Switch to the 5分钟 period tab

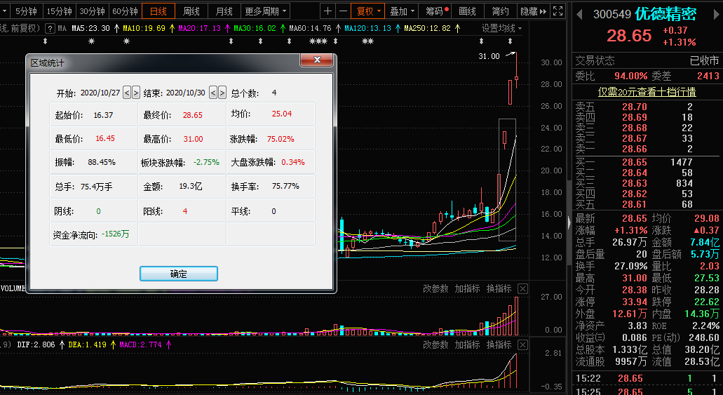click(x=26, y=11)
